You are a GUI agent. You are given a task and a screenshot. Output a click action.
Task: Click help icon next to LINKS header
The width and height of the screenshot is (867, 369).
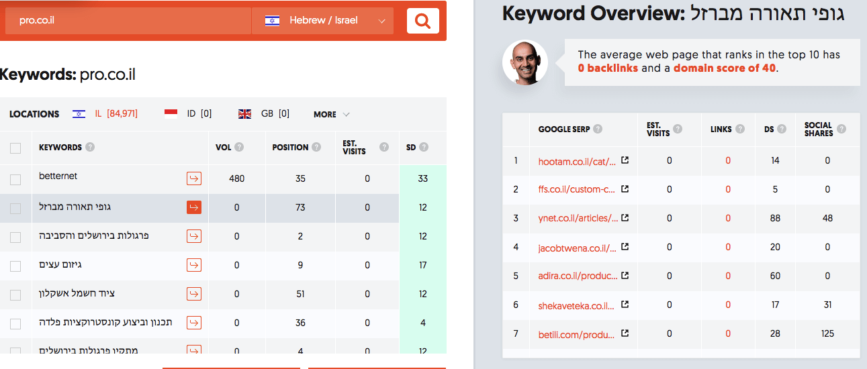click(x=740, y=129)
